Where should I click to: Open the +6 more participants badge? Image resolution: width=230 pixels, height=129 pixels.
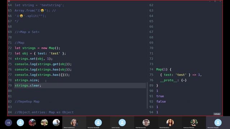click(x=9, y=123)
